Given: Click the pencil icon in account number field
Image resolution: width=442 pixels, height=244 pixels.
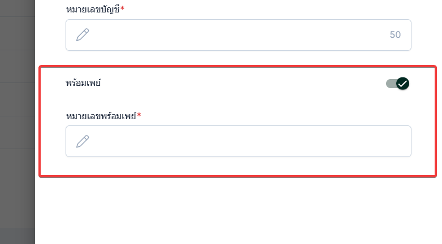Looking at the screenshot, I should tap(83, 35).
